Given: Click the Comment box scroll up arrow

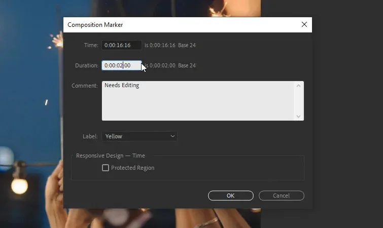Looking at the screenshot, I should (x=298, y=86).
